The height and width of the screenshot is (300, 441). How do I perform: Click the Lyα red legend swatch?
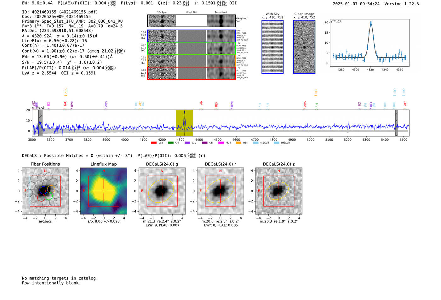click(154, 143)
